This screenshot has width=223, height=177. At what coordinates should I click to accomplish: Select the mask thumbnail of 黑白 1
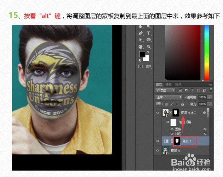177,141
